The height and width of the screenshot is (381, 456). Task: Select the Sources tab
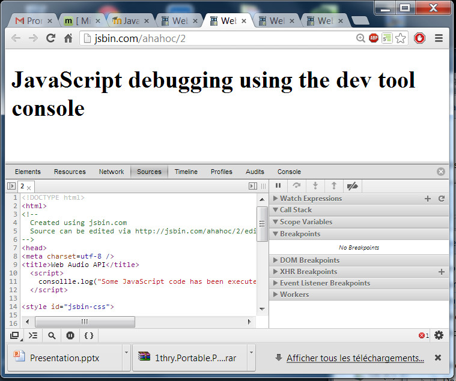[x=149, y=172]
